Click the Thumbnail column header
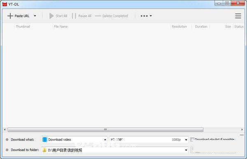The height and width of the screenshot is (159, 247). [23, 27]
